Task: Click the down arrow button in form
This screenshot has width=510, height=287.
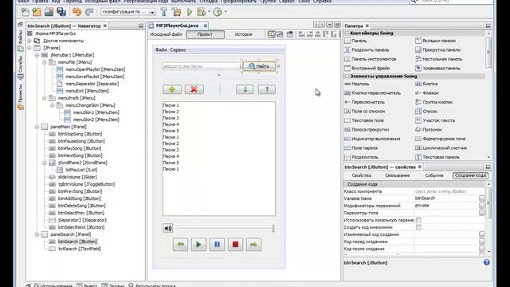Action: pyautogui.click(x=245, y=89)
